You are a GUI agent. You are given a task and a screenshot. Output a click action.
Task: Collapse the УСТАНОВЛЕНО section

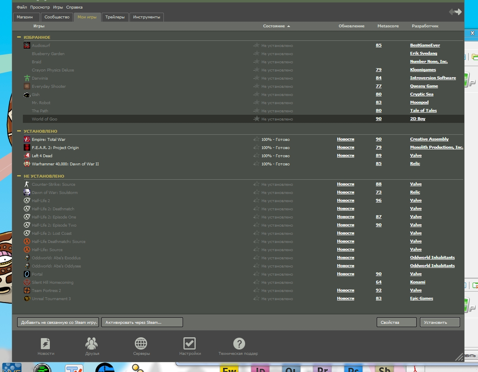pyautogui.click(x=19, y=131)
